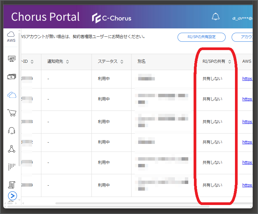This screenshot has width=258, height=214.
Task: Select the highlighted blue cloud sidebar icon
Action: [12, 95]
